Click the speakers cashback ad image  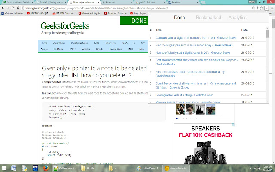(204, 144)
